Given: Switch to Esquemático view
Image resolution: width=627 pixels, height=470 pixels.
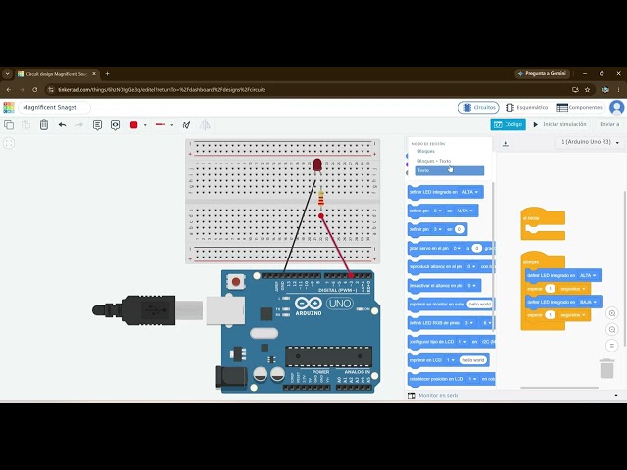Looking at the screenshot, I should (x=527, y=107).
